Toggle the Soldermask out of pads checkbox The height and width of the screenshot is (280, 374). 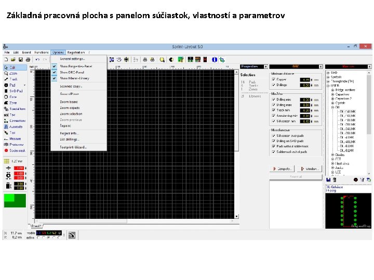click(x=274, y=151)
